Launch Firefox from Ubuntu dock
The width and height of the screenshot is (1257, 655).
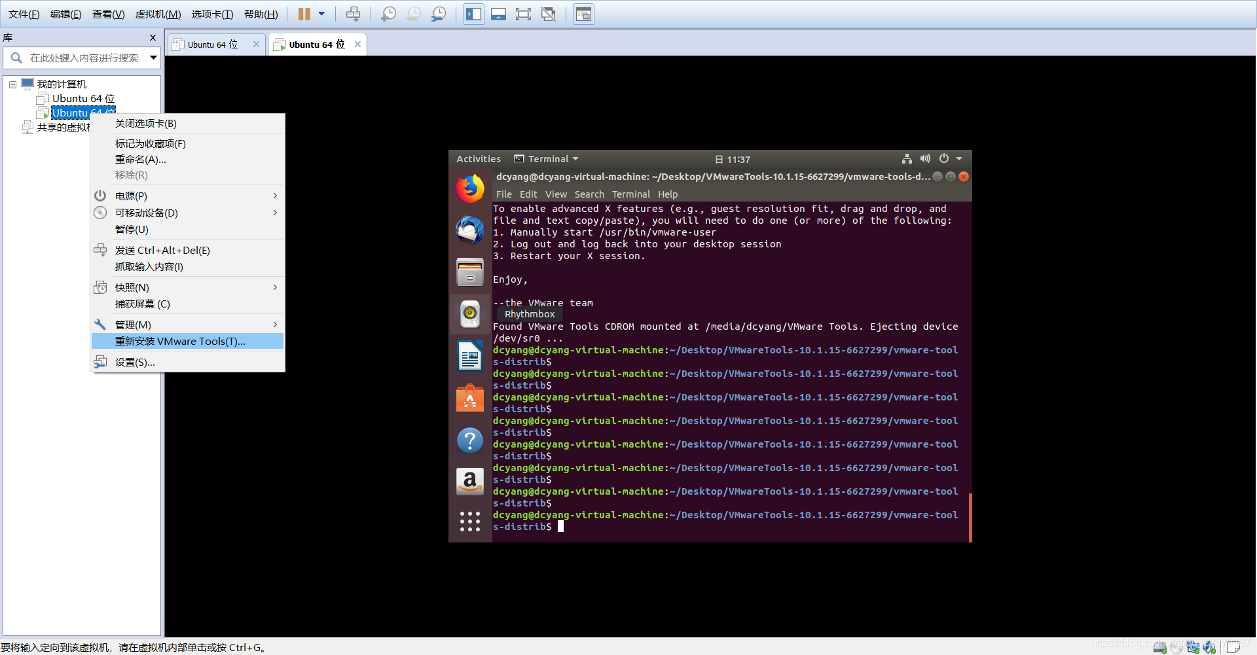pyautogui.click(x=470, y=188)
